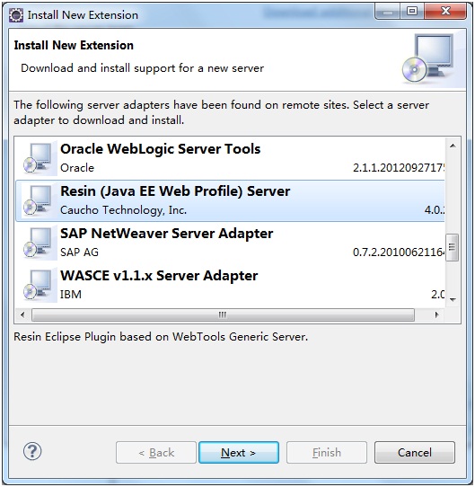Select Oracle WebLogic Server Tools entry
Image resolution: width=475 pixels, height=487 pixels.
(x=230, y=158)
